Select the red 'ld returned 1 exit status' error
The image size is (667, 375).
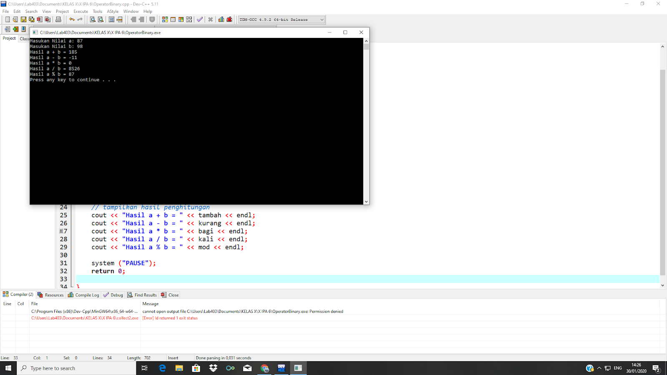(170, 318)
